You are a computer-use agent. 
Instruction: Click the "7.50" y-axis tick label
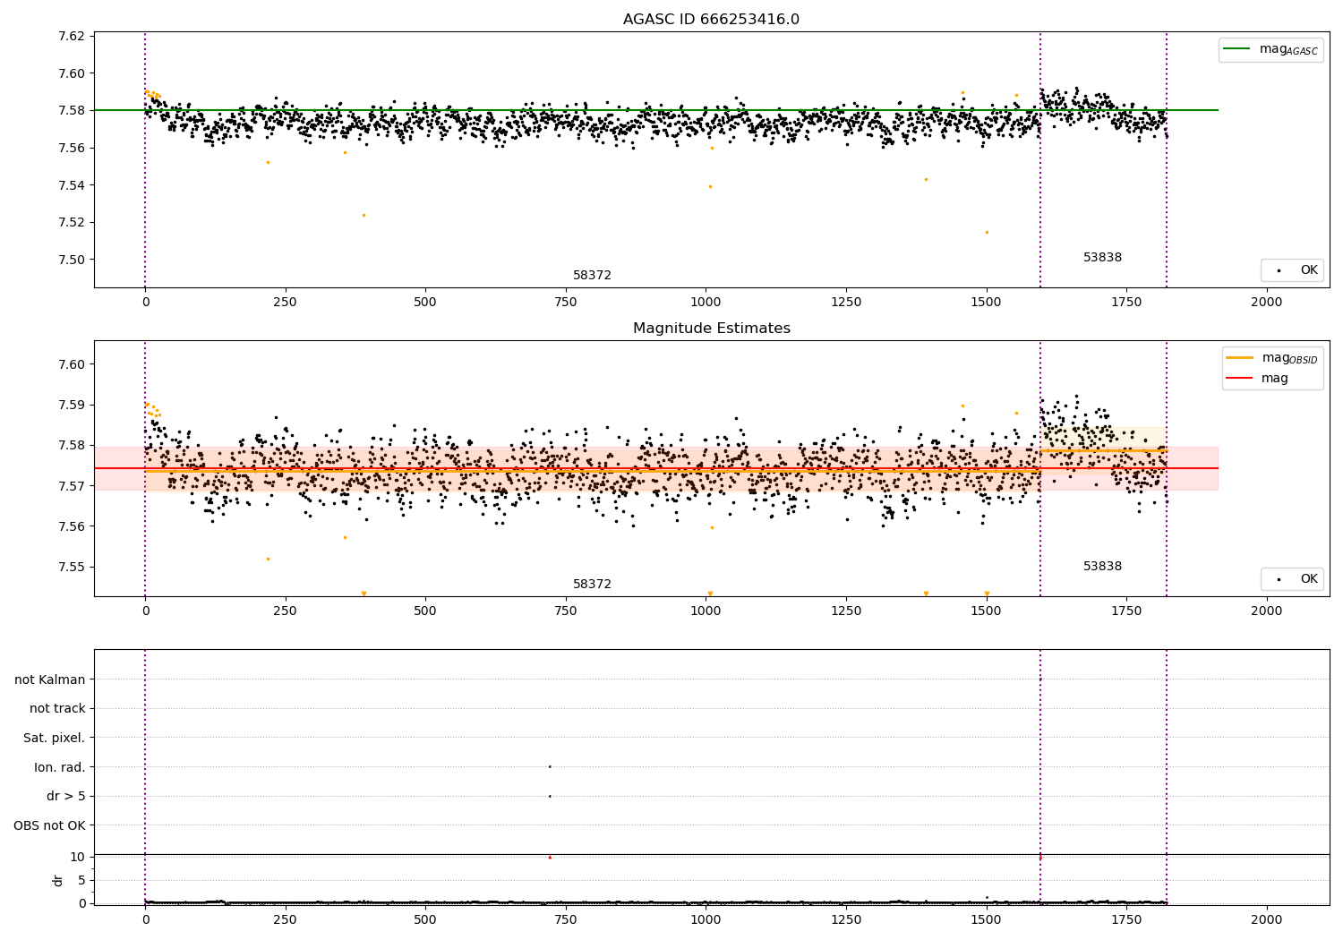point(72,261)
